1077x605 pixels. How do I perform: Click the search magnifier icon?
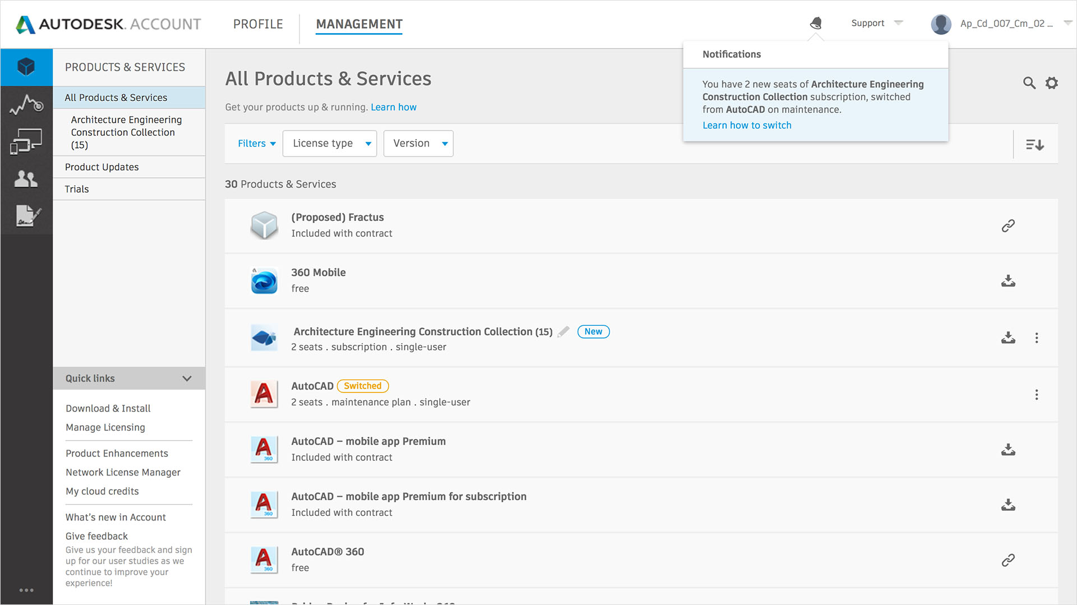point(1029,83)
